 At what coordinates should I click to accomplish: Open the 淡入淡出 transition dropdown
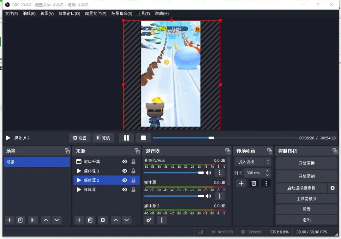point(253,162)
